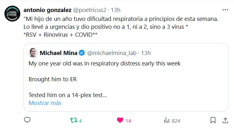Open Michael Mina's profile photo

[x=33, y=52]
